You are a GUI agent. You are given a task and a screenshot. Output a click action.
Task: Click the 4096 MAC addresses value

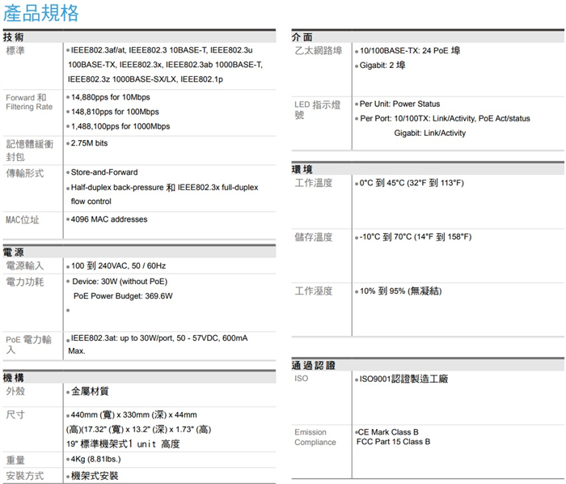pyautogui.click(x=109, y=219)
